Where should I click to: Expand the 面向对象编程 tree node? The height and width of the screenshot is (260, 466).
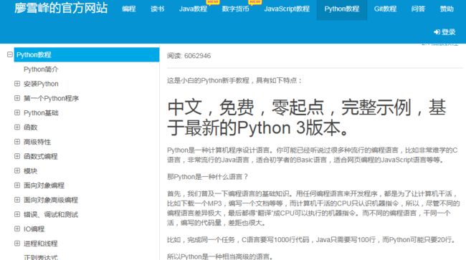click(17, 186)
